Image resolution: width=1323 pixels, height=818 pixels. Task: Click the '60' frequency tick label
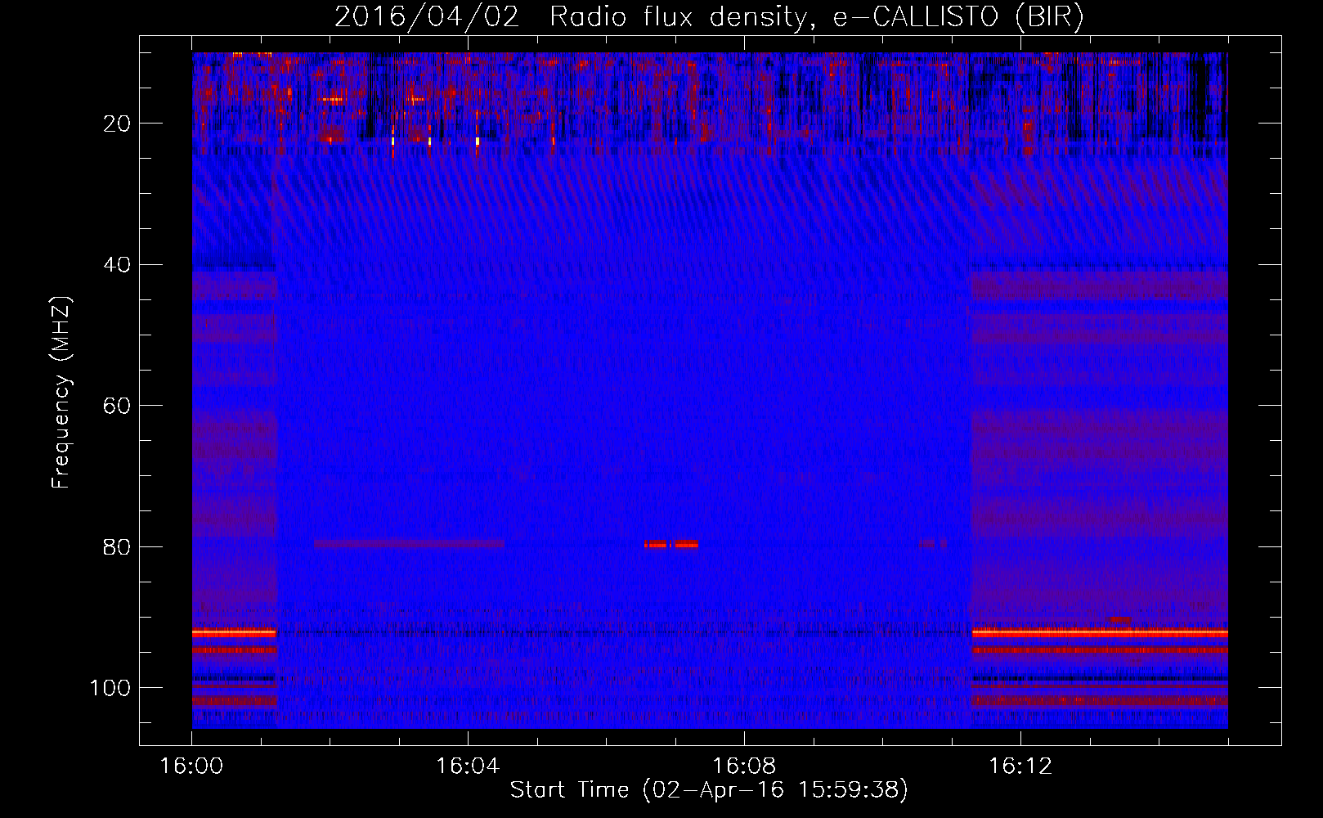pyautogui.click(x=118, y=406)
